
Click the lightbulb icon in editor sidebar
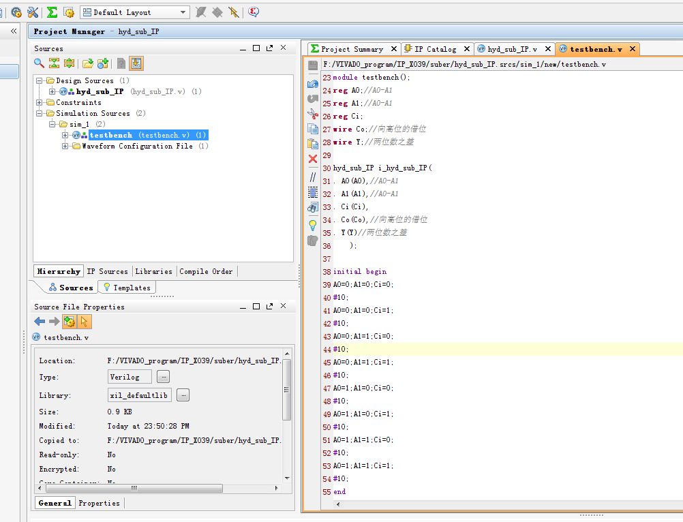coord(313,225)
